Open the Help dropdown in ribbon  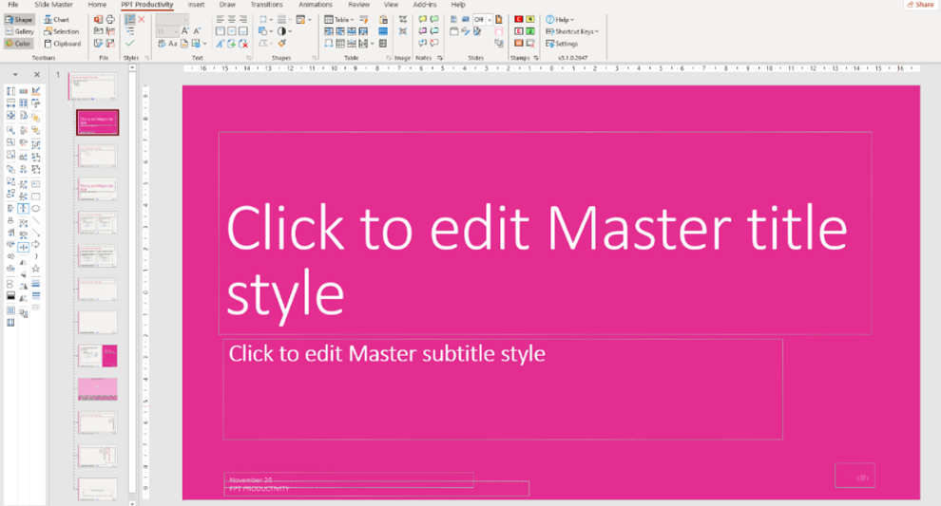[x=560, y=20]
